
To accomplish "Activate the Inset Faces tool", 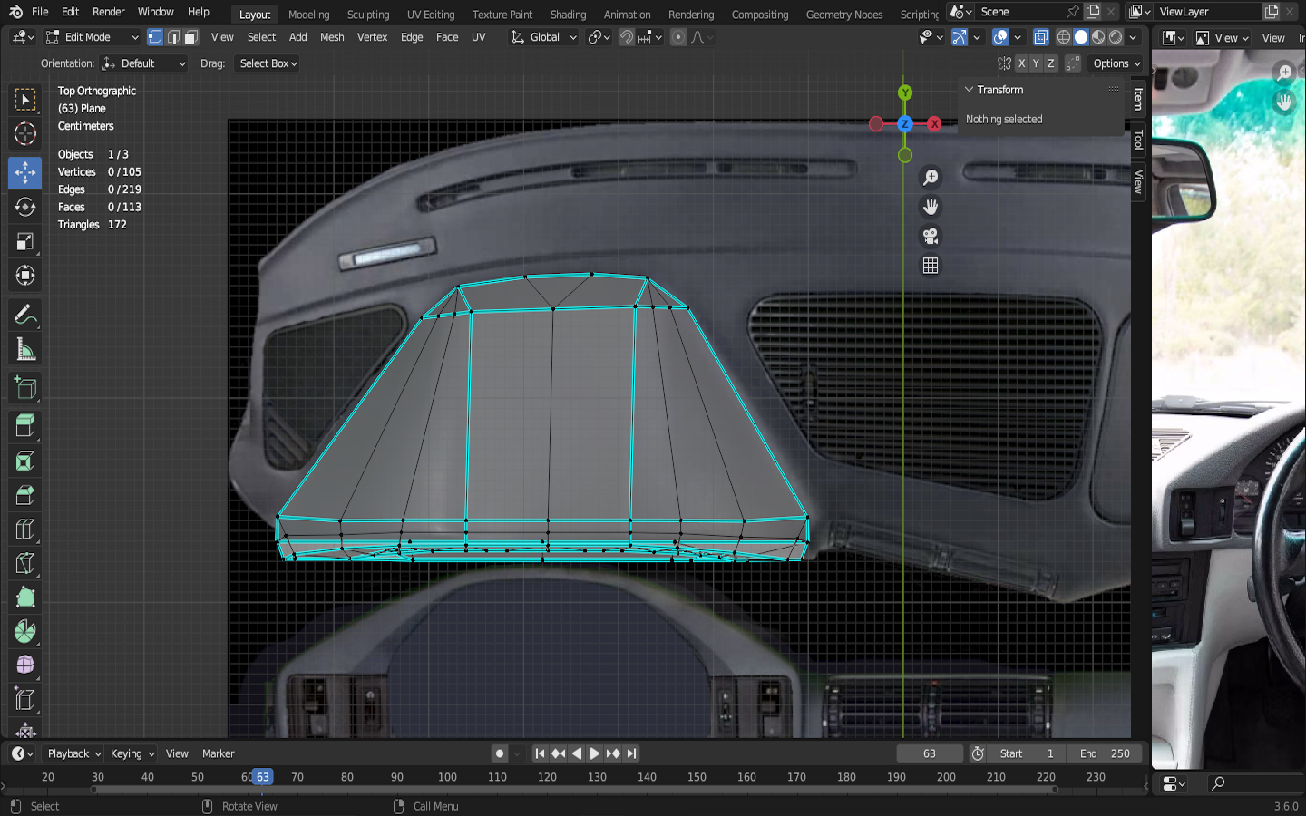I will point(25,461).
